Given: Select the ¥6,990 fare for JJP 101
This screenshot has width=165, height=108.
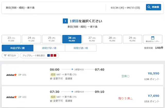Looking at the screenshot, I should (x=153, y=73).
